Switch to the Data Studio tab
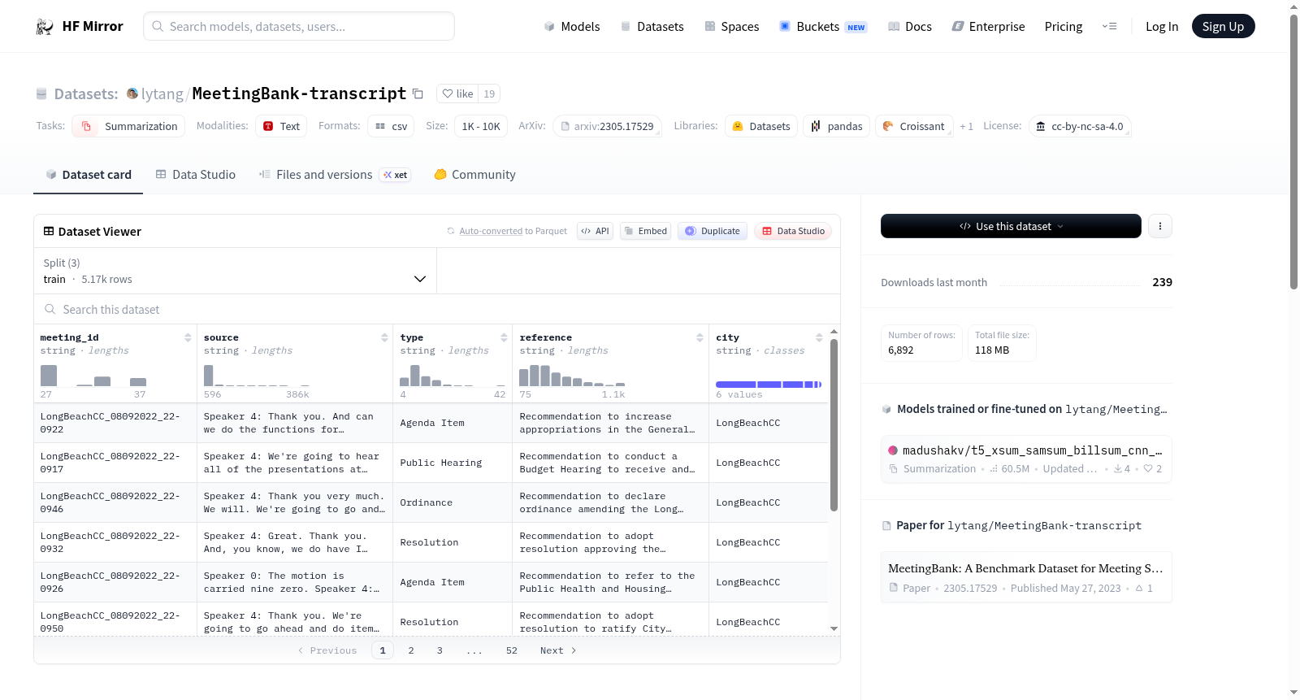The height and width of the screenshot is (700, 1300). pyautogui.click(x=196, y=174)
